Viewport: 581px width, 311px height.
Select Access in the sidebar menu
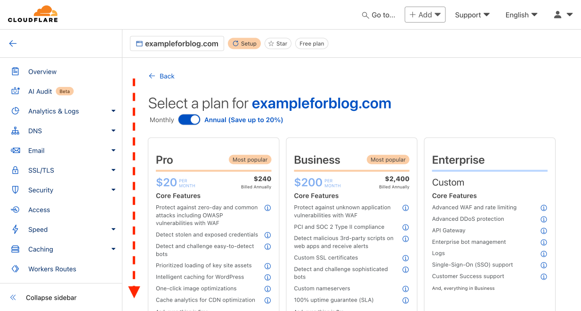click(39, 210)
